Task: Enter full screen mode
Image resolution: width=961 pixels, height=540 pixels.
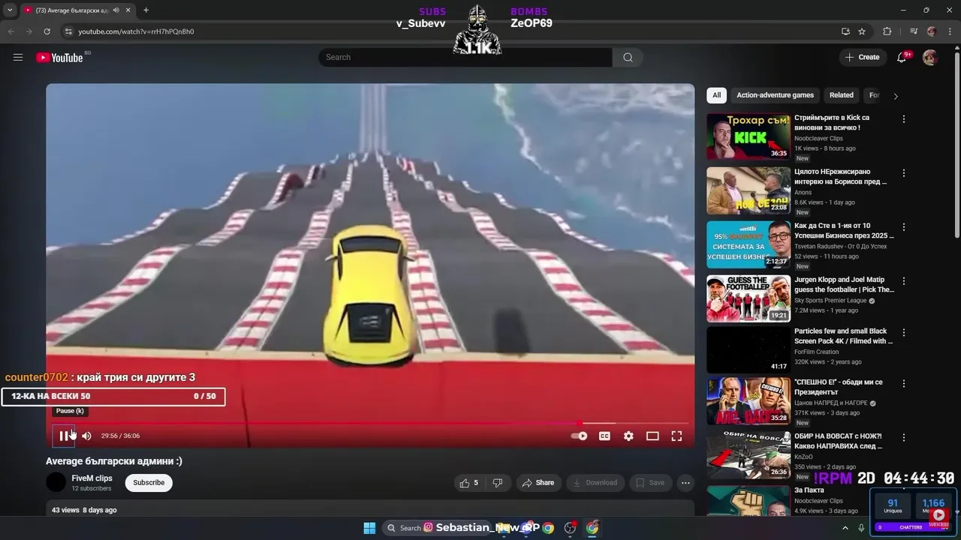Action: [676, 436]
